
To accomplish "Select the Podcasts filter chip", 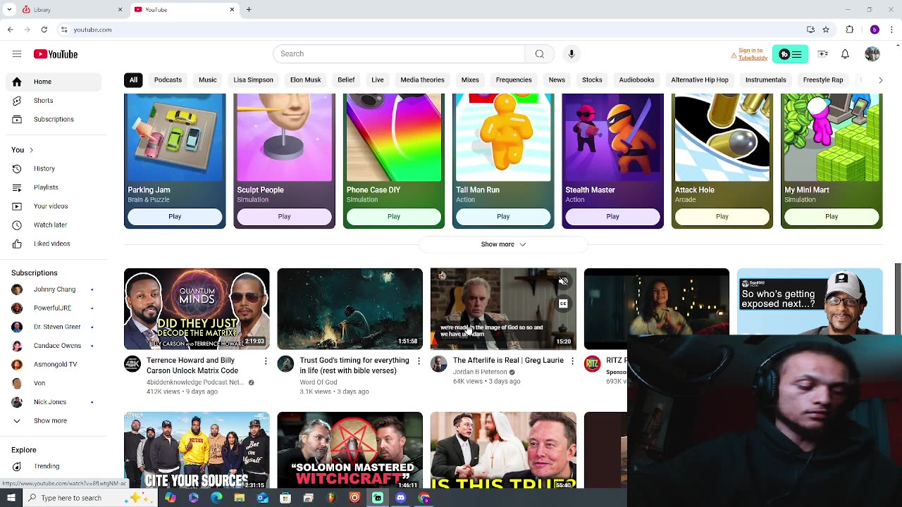I will click(168, 80).
